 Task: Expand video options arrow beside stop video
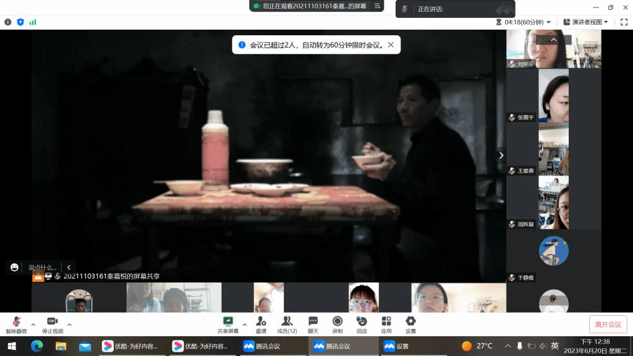point(69,324)
